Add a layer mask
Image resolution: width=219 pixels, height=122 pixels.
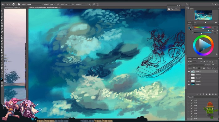point(203,94)
